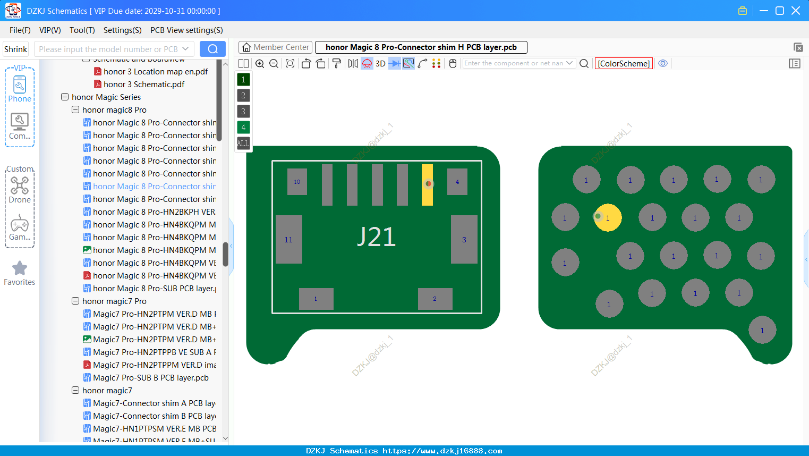
Task: Show PCB layer 2
Action: [x=243, y=95]
